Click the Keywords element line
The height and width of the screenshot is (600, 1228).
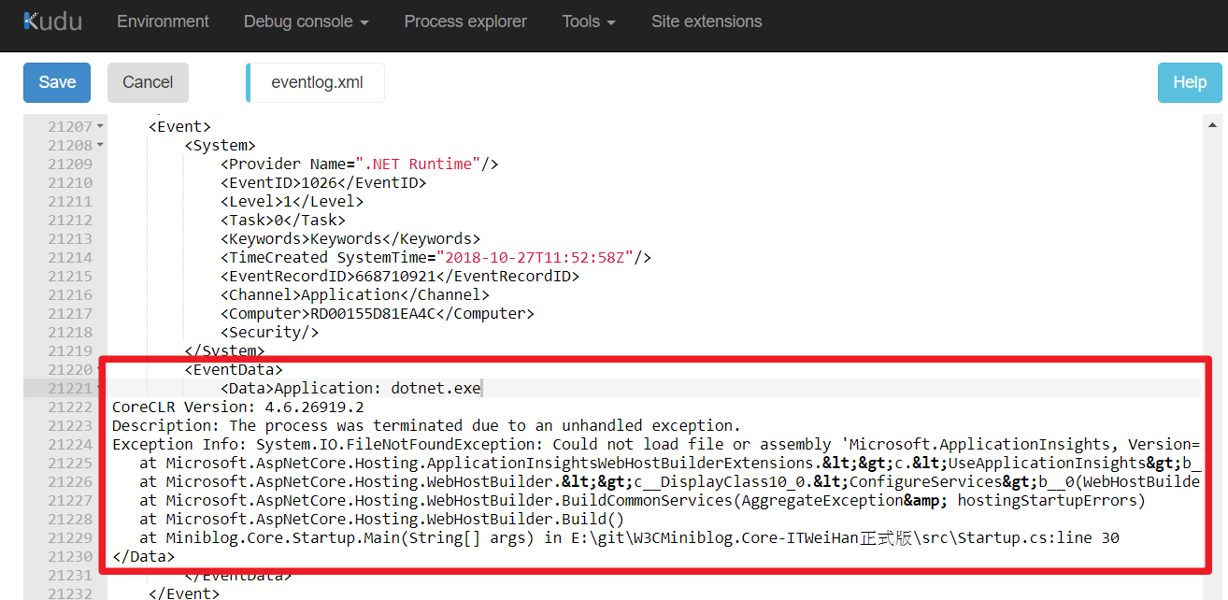[x=350, y=239]
